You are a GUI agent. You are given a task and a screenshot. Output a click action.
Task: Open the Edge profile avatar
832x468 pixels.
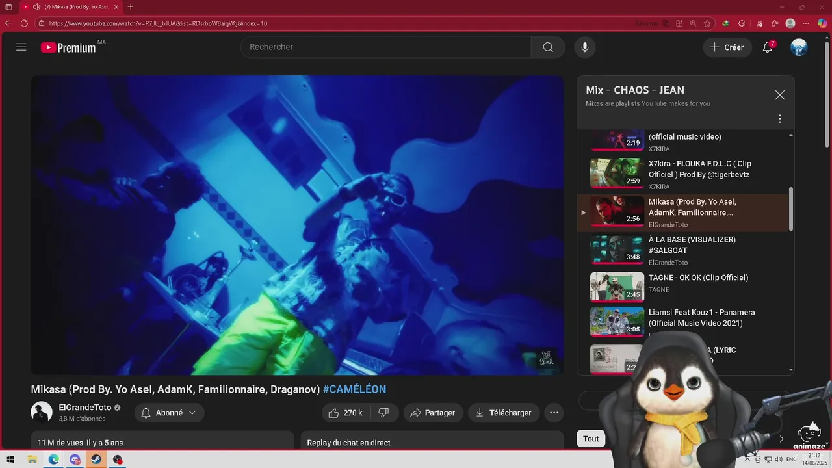click(790, 23)
